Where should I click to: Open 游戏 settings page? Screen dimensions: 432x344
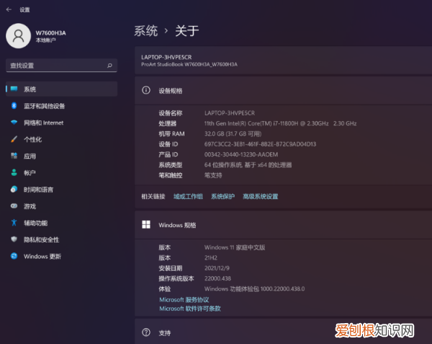[61, 206]
